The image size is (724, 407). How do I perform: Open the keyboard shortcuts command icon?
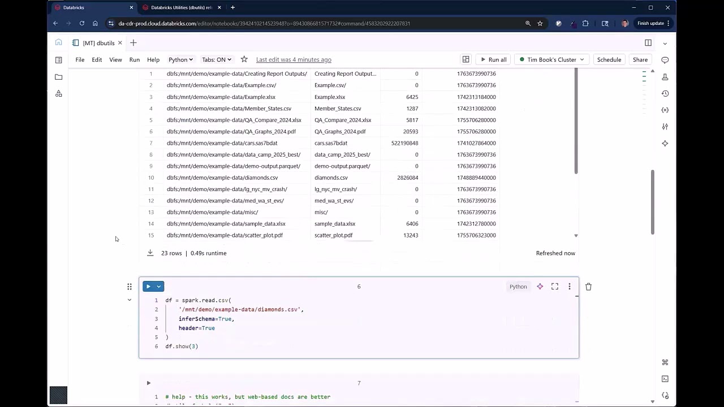[x=665, y=362]
